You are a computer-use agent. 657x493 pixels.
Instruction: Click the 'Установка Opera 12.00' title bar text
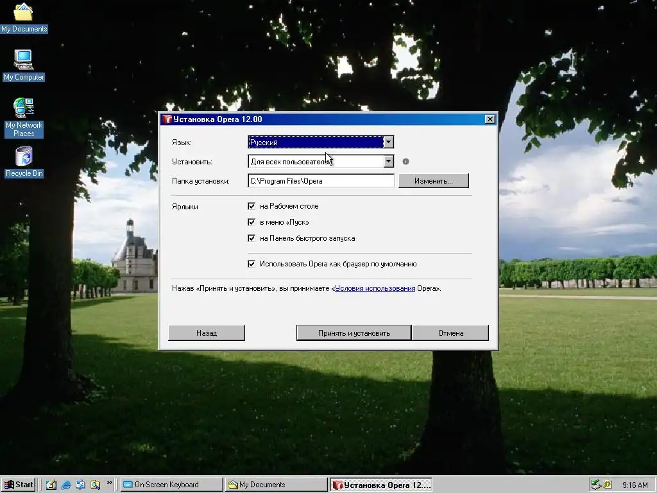click(218, 119)
